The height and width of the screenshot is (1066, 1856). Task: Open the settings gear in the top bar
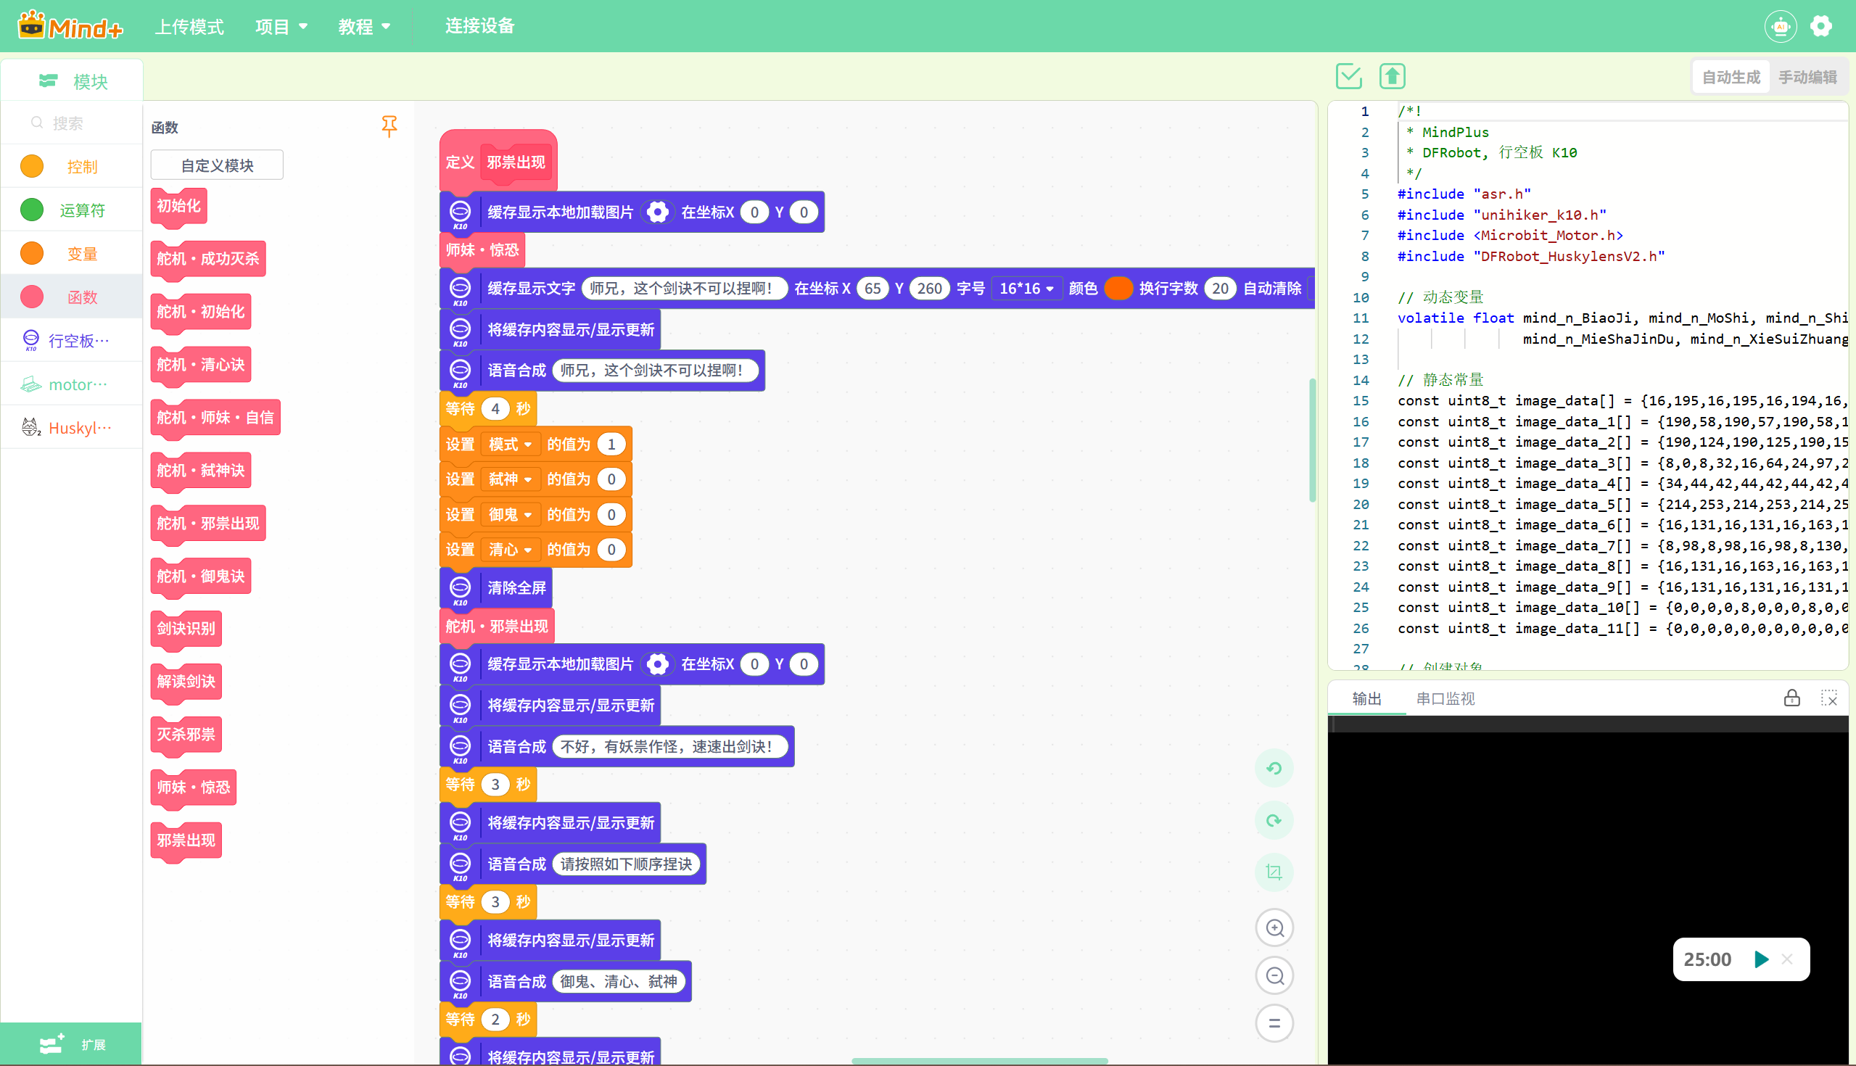click(1821, 26)
